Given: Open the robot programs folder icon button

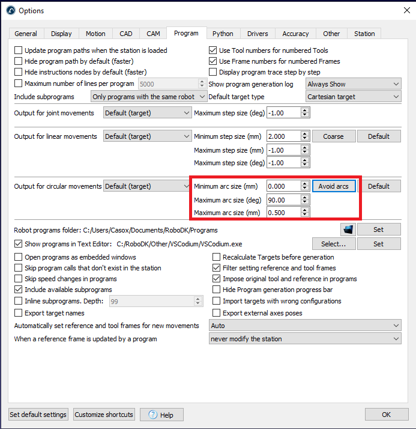Looking at the screenshot, I should point(348,230).
